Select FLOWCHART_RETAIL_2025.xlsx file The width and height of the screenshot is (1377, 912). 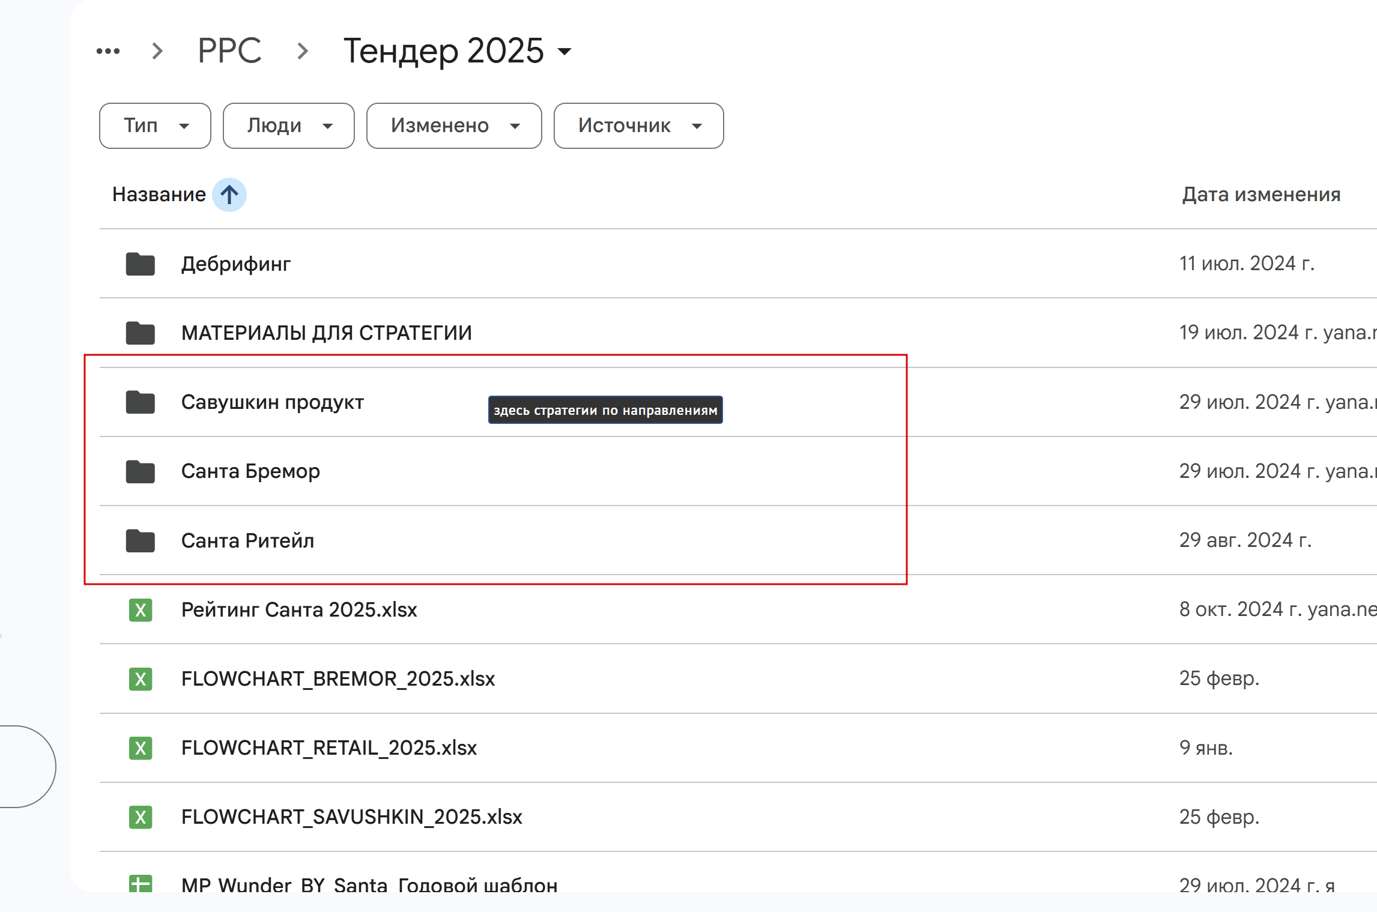pyautogui.click(x=329, y=748)
